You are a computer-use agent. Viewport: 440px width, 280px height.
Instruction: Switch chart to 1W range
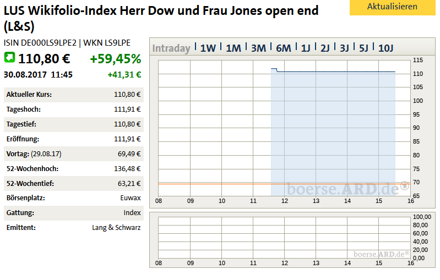pyautogui.click(x=208, y=48)
